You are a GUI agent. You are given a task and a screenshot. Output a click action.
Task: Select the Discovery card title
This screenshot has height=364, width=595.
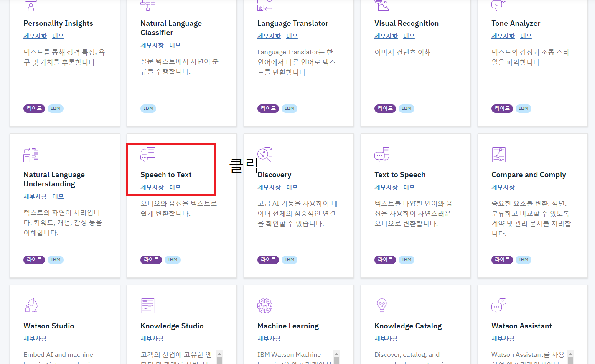click(x=275, y=175)
